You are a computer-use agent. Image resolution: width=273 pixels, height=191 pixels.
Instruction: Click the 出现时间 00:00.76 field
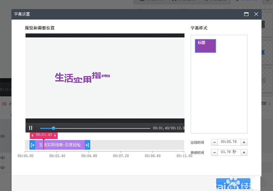coord(229,142)
